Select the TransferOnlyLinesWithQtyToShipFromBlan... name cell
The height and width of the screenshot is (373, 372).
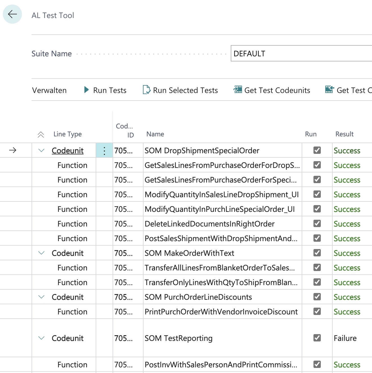pos(221,283)
